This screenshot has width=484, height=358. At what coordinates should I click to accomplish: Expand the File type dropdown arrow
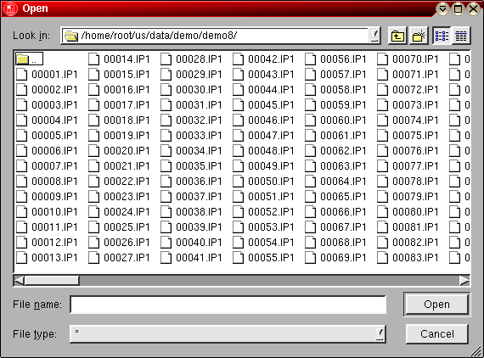click(x=380, y=333)
